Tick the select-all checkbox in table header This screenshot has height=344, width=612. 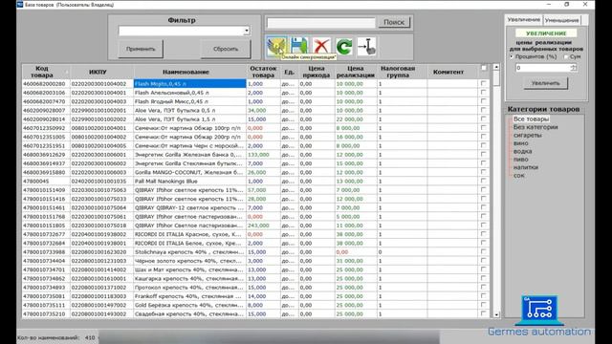484,68
